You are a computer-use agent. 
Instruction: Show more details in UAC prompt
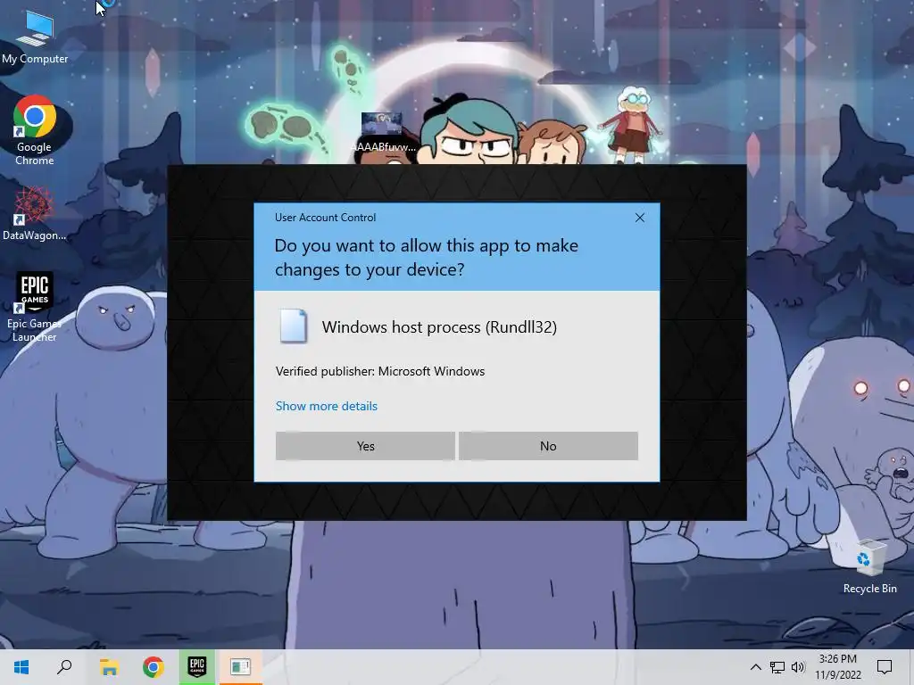click(327, 406)
